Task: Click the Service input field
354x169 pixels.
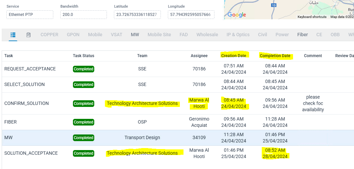Action: 30,15
